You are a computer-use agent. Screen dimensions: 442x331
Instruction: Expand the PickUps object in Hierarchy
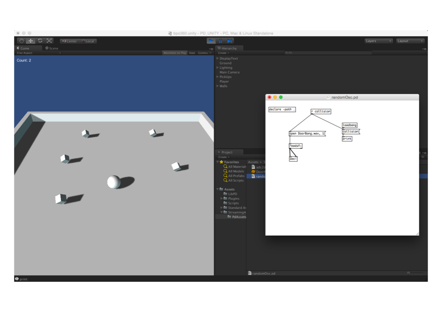tap(218, 77)
